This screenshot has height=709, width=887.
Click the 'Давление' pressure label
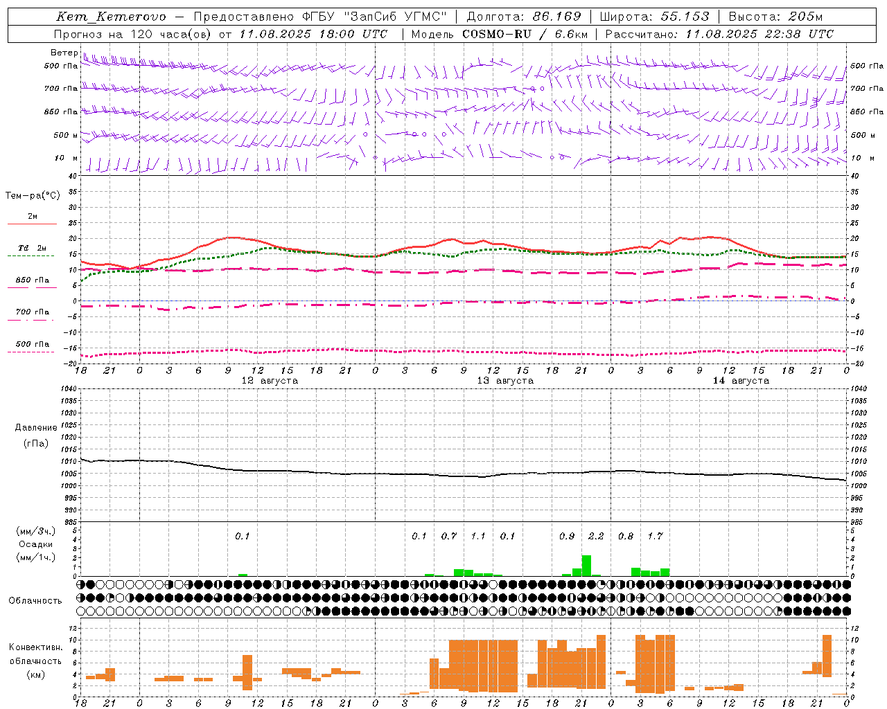[36, 428]
